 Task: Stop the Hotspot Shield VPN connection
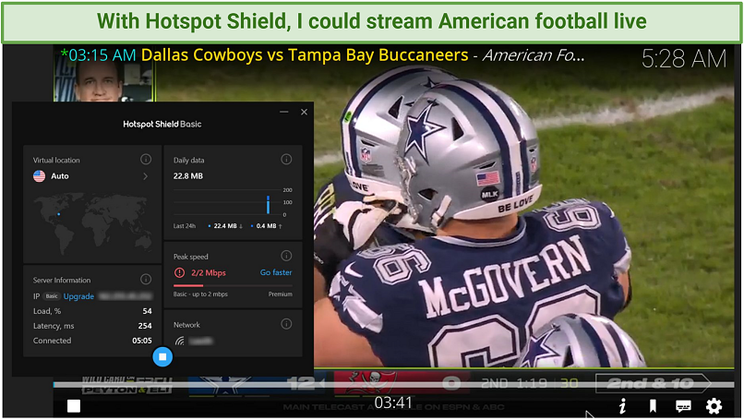pos(162,357)
